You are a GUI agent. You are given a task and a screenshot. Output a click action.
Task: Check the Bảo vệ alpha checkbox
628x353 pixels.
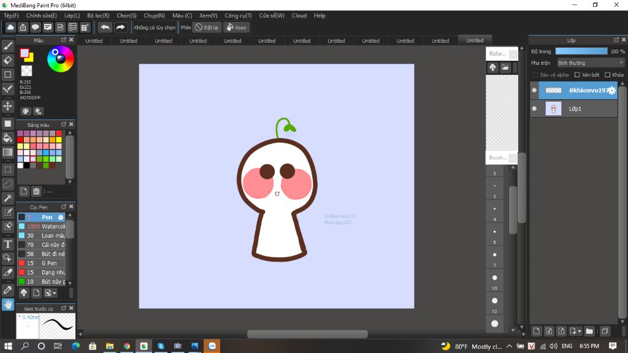click(535, 75)
